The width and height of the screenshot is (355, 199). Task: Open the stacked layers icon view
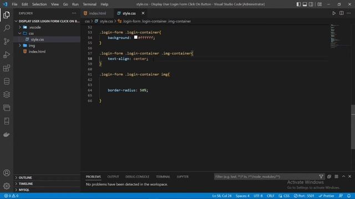(7, 95)
